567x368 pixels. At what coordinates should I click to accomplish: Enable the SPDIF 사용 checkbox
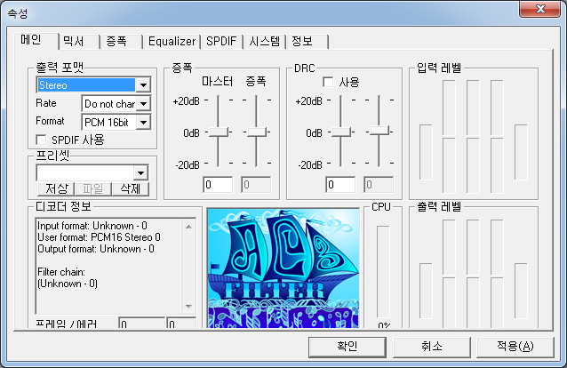click(41, 140)
